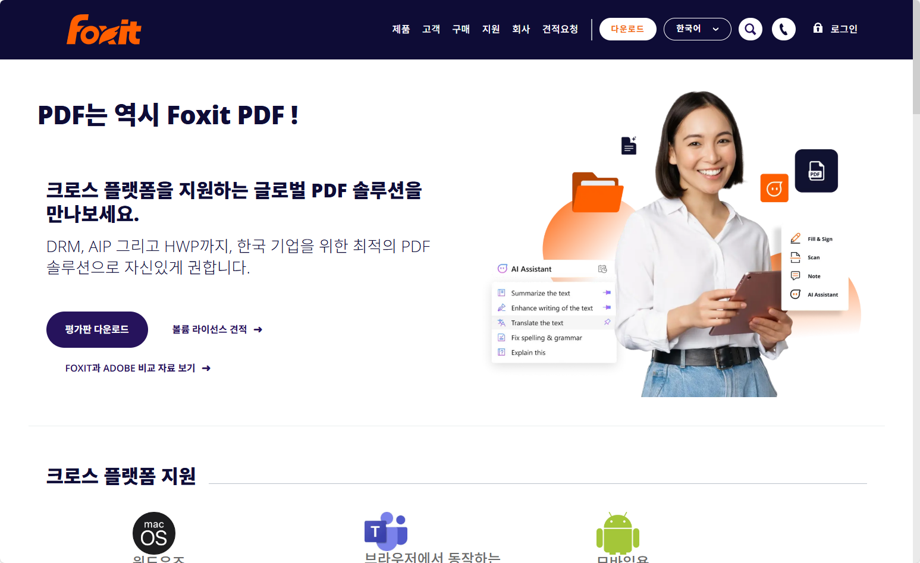Select 견적요청 in the navigation bar
The width and height of the screenshot is (920, 563).
(560, 29)
